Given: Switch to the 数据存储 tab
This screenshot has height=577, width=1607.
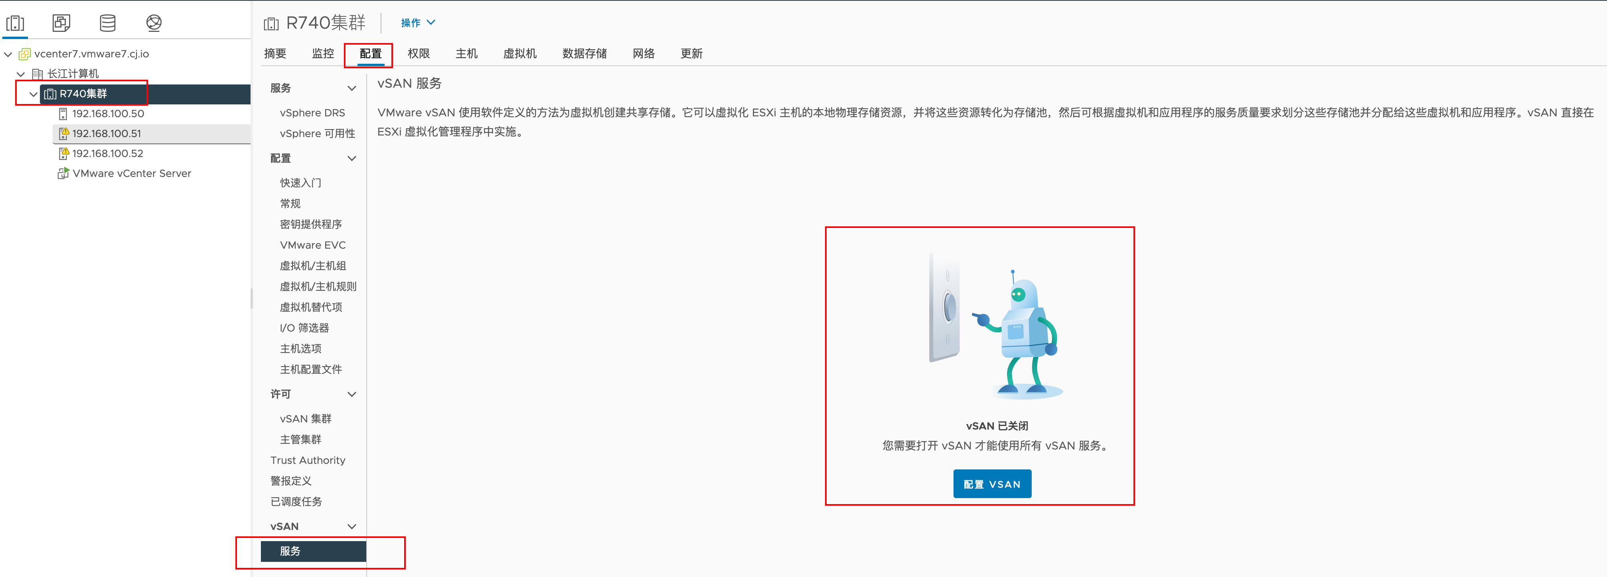Looking at the screenshot, I should (584, 53).
